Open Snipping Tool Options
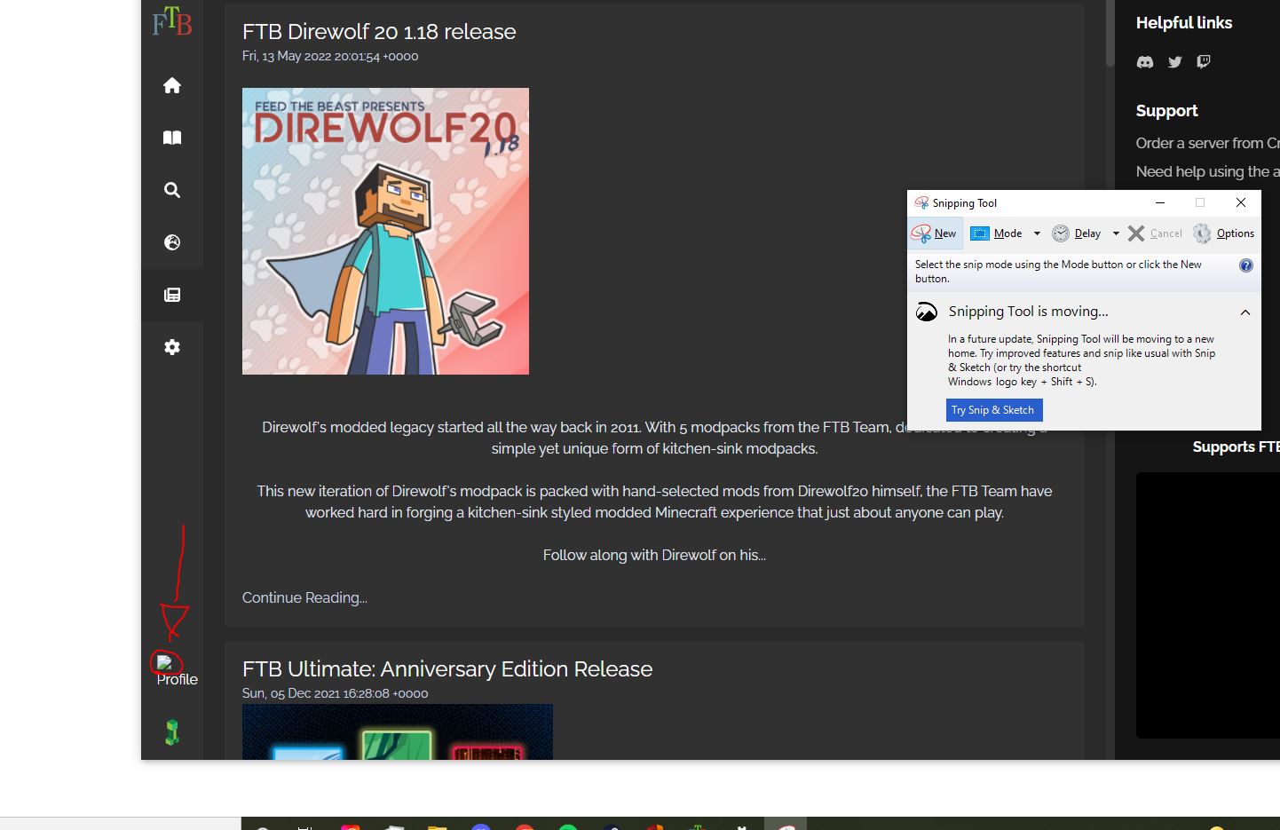 click(x=1224, y=233)
